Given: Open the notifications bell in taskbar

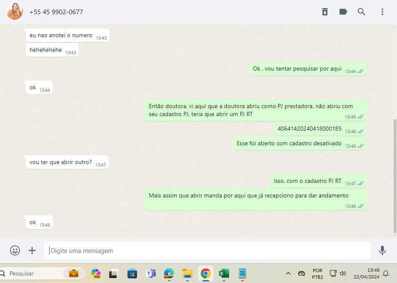Looking at the screenshot, I should pyautogui.click(x=386, y=273).
